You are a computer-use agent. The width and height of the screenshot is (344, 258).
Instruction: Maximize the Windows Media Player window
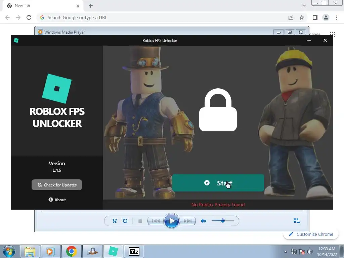[x=290, y=32]
